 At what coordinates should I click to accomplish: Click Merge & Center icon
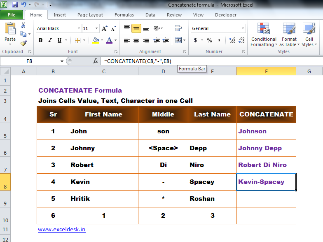(x=178, y=40)
